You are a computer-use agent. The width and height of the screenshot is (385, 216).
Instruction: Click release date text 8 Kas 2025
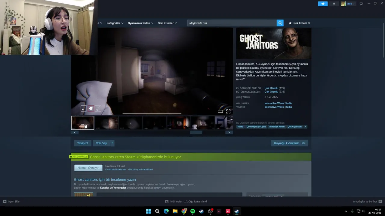coord(271,97)
